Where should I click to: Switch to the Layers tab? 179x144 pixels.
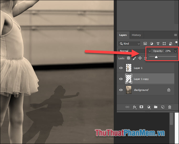click(123, 35)
